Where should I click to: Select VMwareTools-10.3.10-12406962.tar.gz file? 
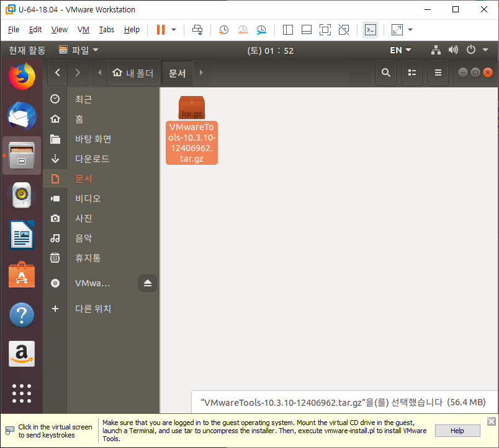pyautogui.click(x=192, y=130)
